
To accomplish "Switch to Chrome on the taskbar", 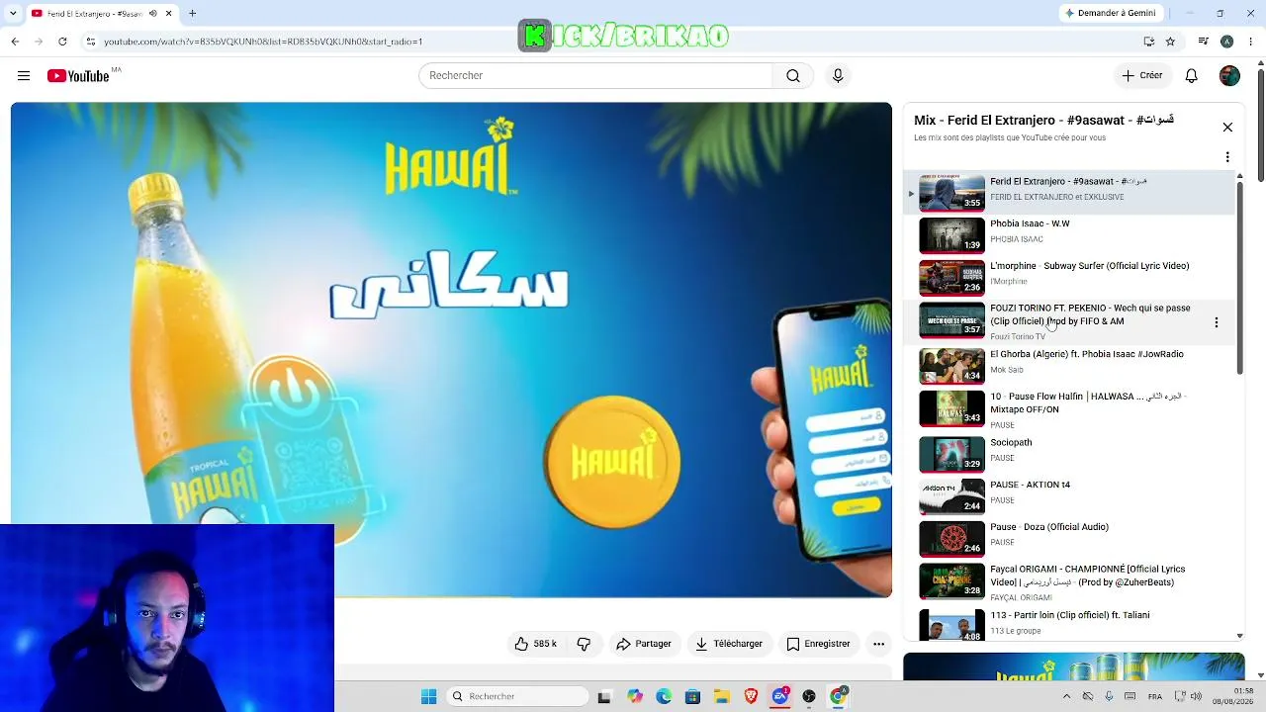I will click(839, 696).
